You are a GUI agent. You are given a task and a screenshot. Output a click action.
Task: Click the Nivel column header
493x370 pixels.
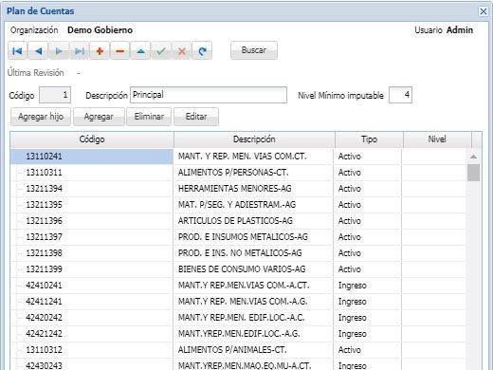coord(437,139)
